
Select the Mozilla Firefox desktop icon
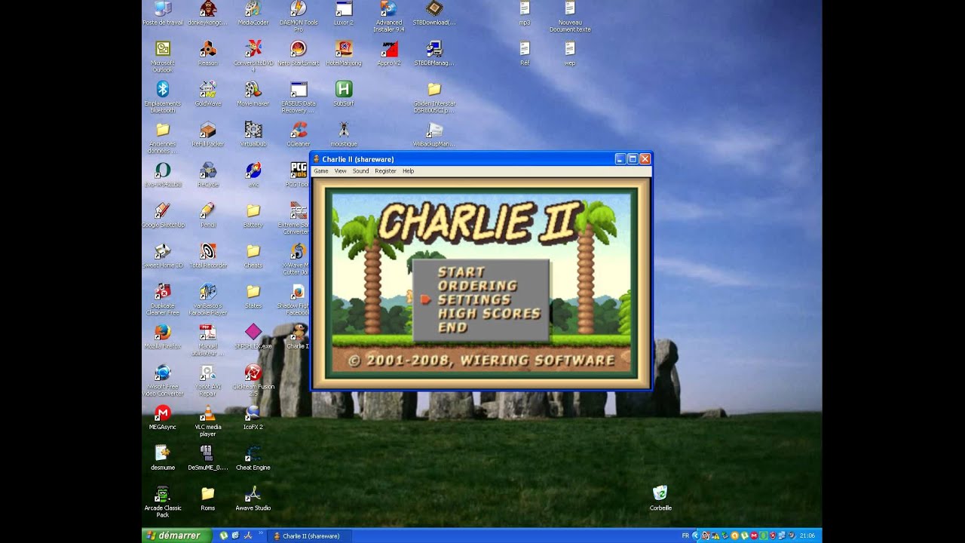(162, 336)
